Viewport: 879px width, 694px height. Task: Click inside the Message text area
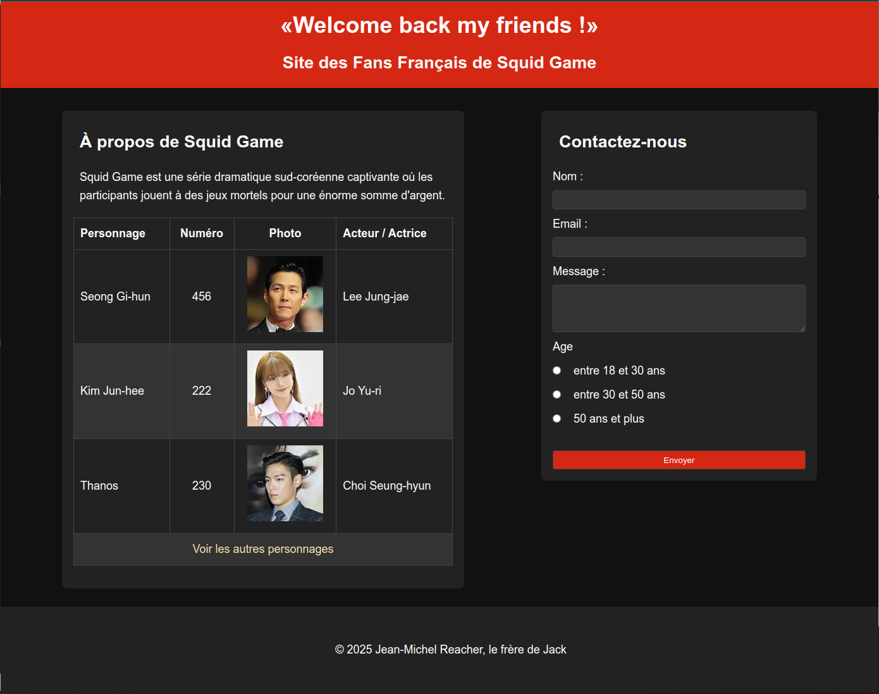click(x=679, y=308)
